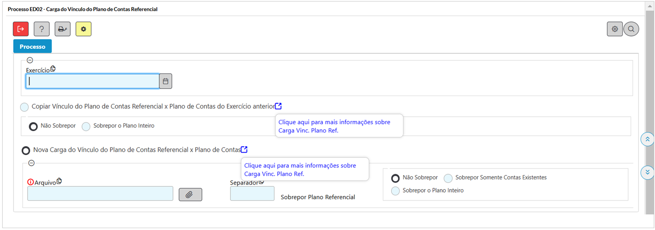
Task: Click the double chevron up scroll button
Action: click(647, 139)
